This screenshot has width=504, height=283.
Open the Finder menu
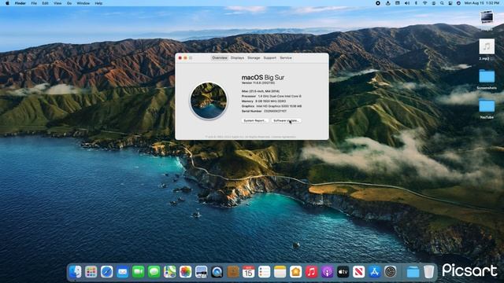(20, 3)
